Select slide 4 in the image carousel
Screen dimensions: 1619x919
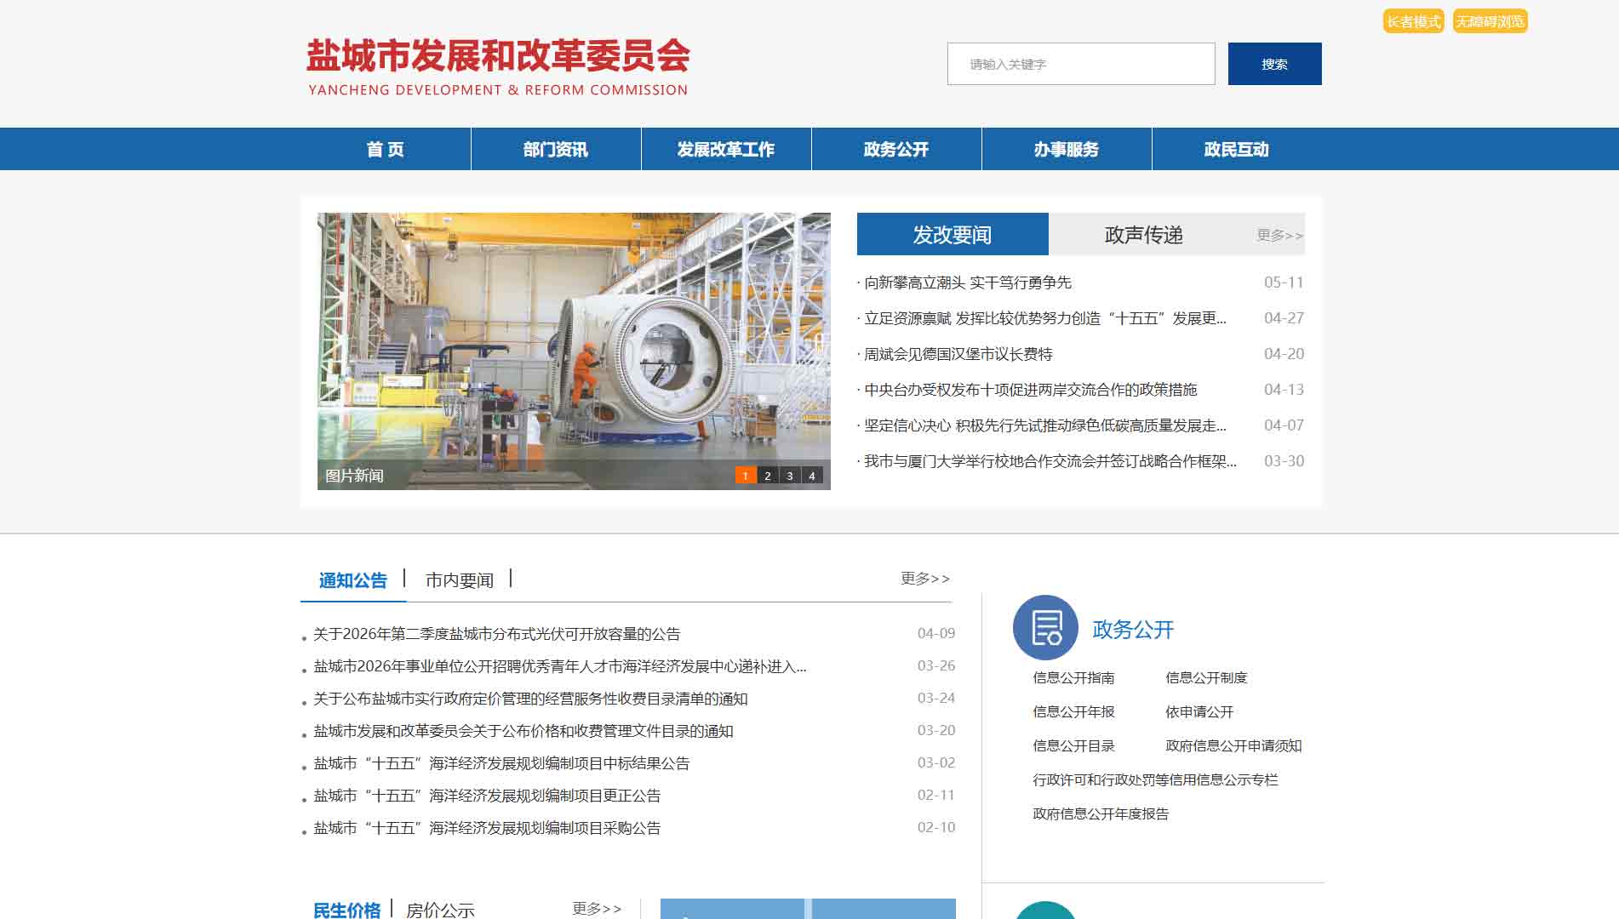point(812,476)
